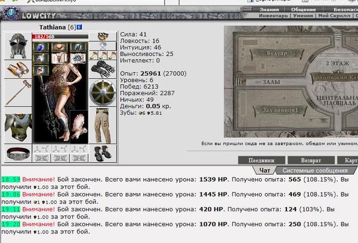Click the owl pet image
Screen dimensions: 358x243
(x=79, y=127)
